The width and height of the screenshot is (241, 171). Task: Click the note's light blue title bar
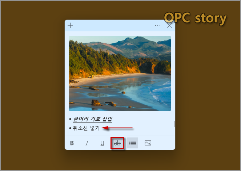point(114,26)
